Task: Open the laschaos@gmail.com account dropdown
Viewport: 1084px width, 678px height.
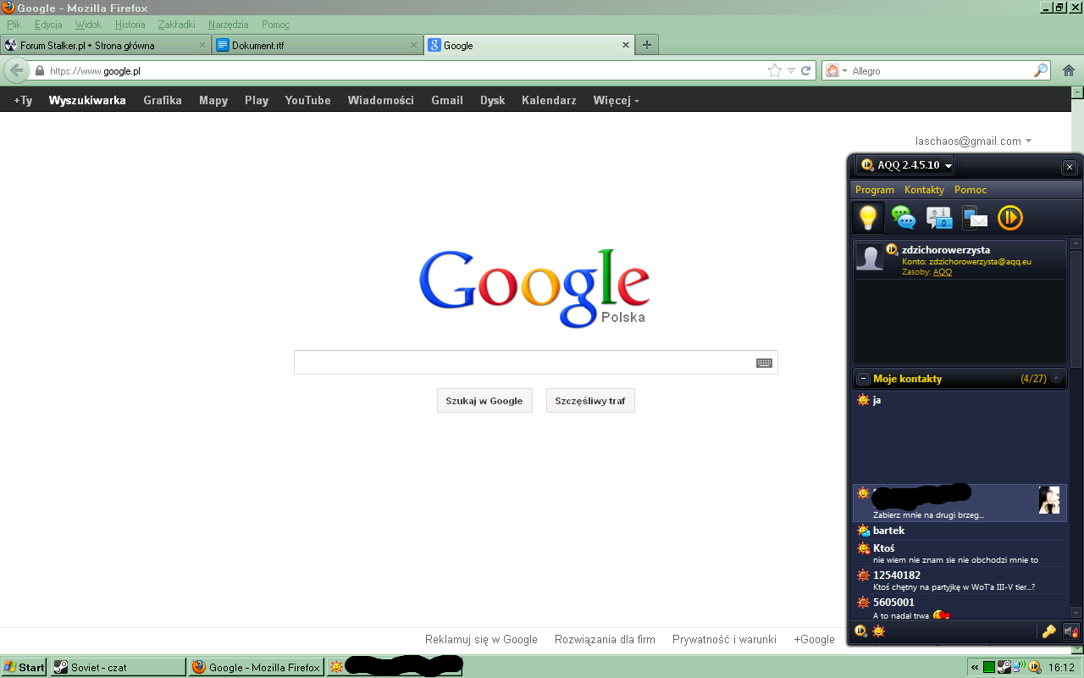Action: (x=974, y=142)
